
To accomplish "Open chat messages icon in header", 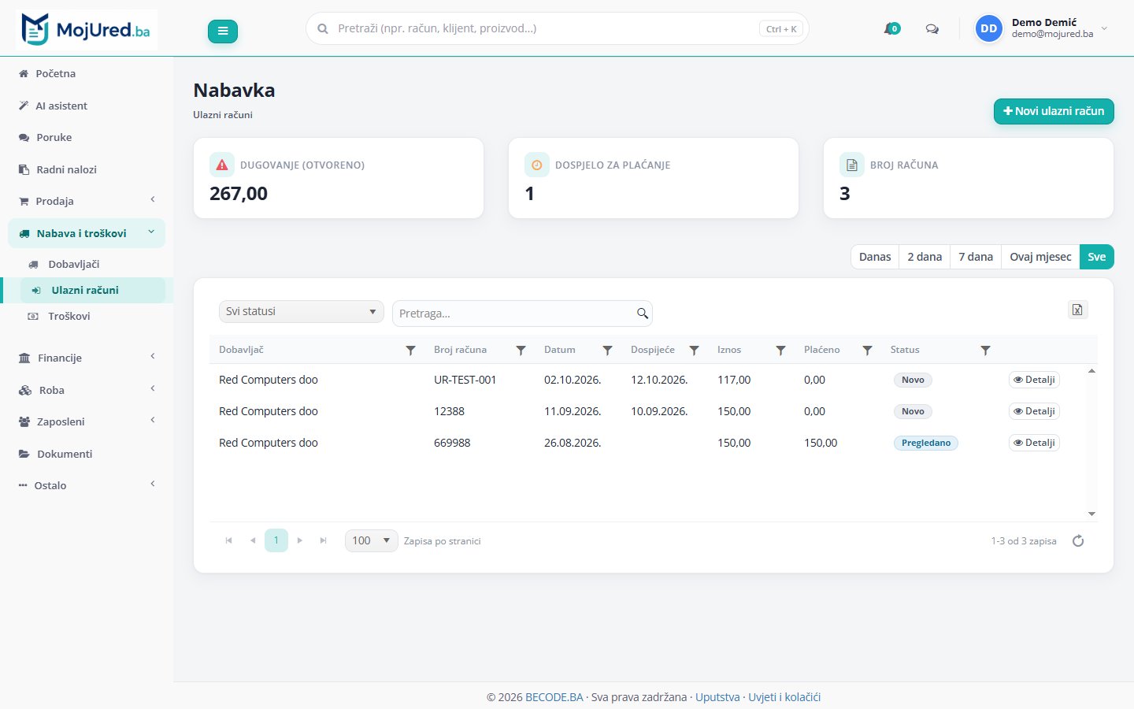I will [932, 29].
